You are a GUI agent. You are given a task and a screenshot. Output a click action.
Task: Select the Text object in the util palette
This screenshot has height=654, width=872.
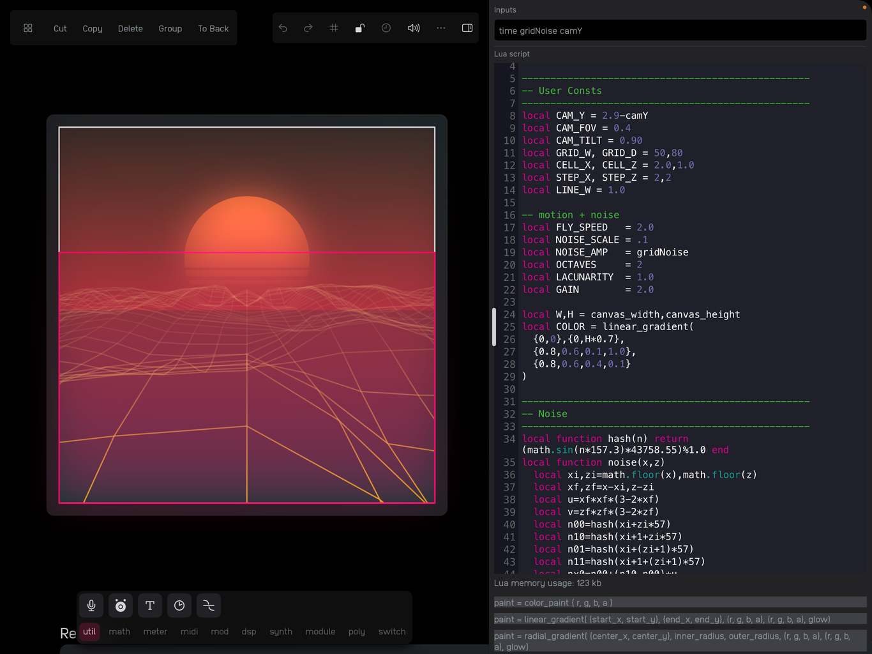pyautogui.click(x=150, y=605)
